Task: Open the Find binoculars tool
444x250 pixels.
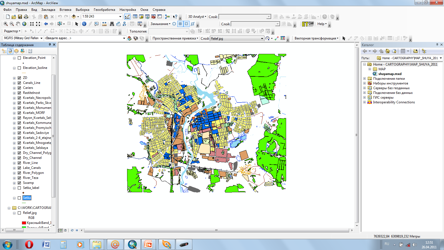Action: tap(112, 24)
